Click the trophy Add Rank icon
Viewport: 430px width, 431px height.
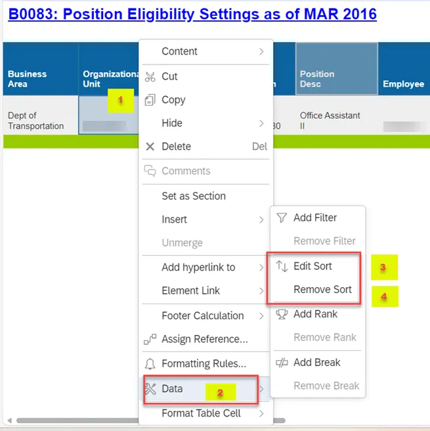click(x=282, y=314)
